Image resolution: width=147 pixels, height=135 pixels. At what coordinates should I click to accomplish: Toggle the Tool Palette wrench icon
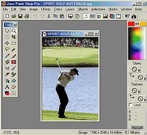[x=86, y=16]
